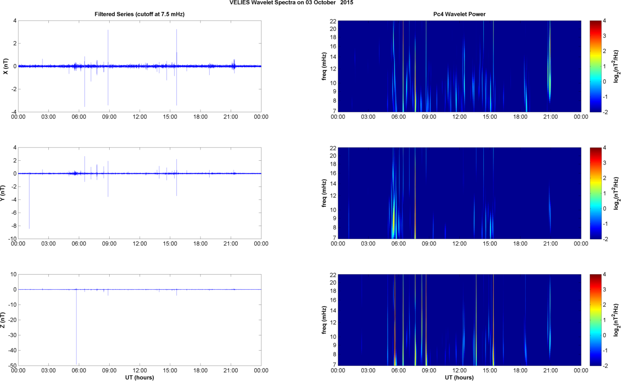Image resolution: width=621 pixels, height=381 pixels.
Task: Click log2(nT²/Hz) label beside top colorbar
Action: [616, 66]
